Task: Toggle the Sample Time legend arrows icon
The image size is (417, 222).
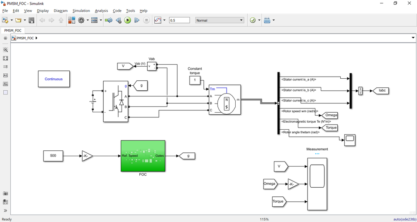Action: pos(5,67)
